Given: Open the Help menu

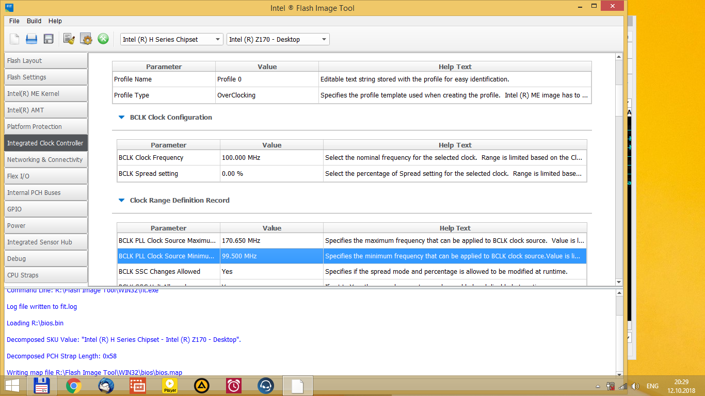Looking at the screenshot, I should (55, 21).
